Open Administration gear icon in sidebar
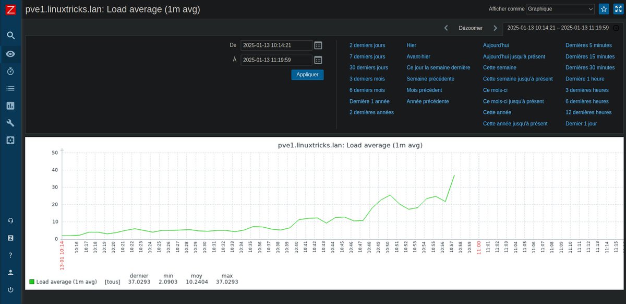 [10, 140]
